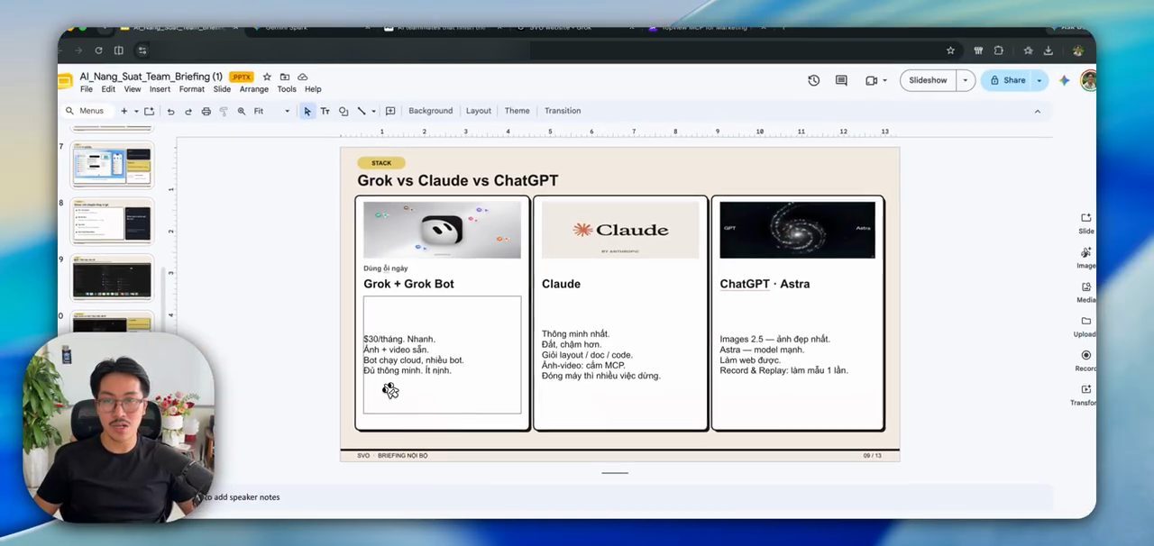1154x546 pixels.
Task: Click the insert slide from template icon
Action: coord(150,112)
